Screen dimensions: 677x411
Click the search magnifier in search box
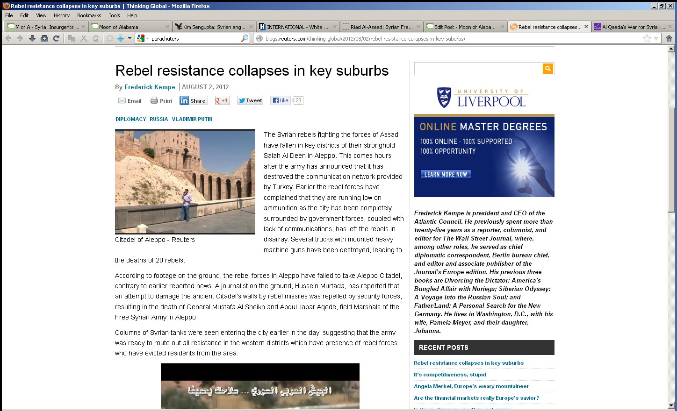(x=245, y=38)
